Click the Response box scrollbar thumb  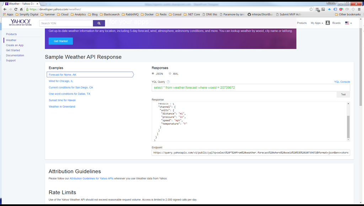tap(348, 127)
